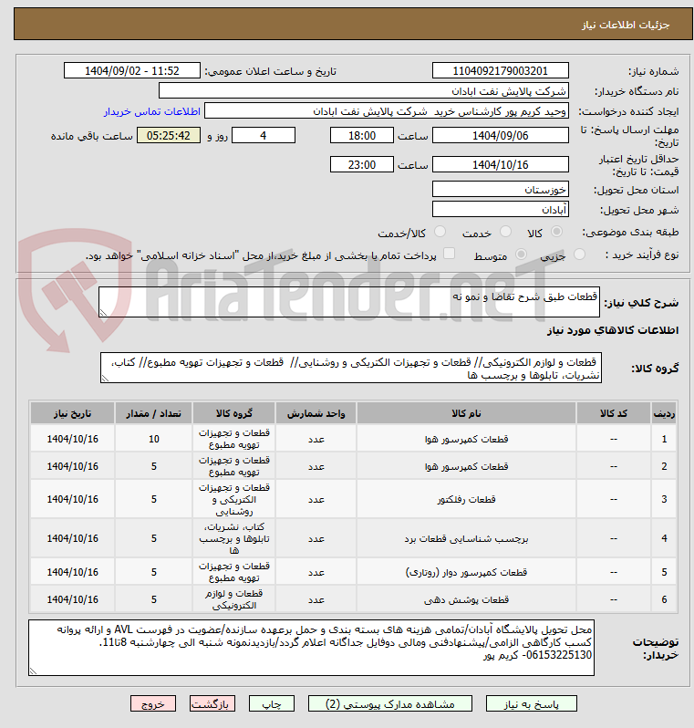Select the خدمت radio button
Image resolution: width=694 pixels, height=728 pixels.
(505, 232)
